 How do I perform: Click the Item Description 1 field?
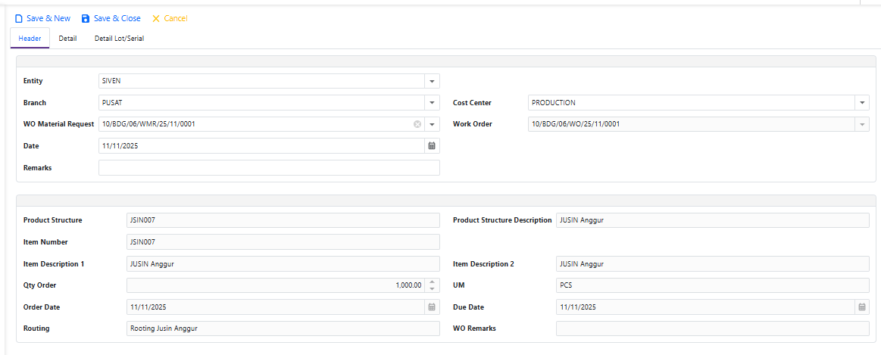tap(283, 263)
